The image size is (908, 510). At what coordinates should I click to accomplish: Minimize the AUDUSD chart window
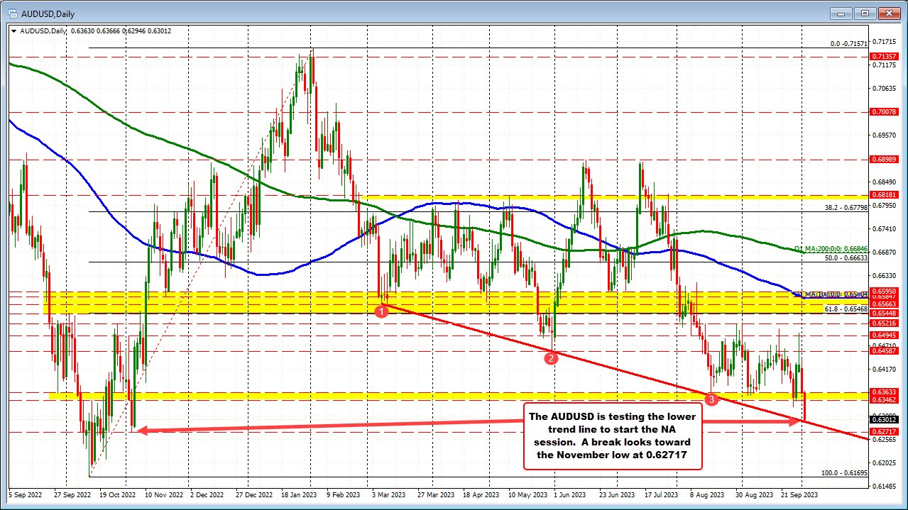[840, 13]
